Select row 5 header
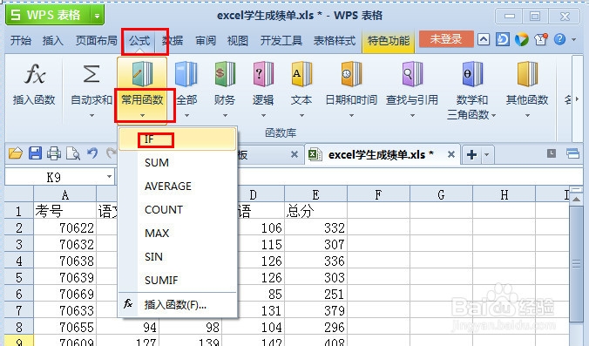The image size is (589, 346). (x=19, y=277)
